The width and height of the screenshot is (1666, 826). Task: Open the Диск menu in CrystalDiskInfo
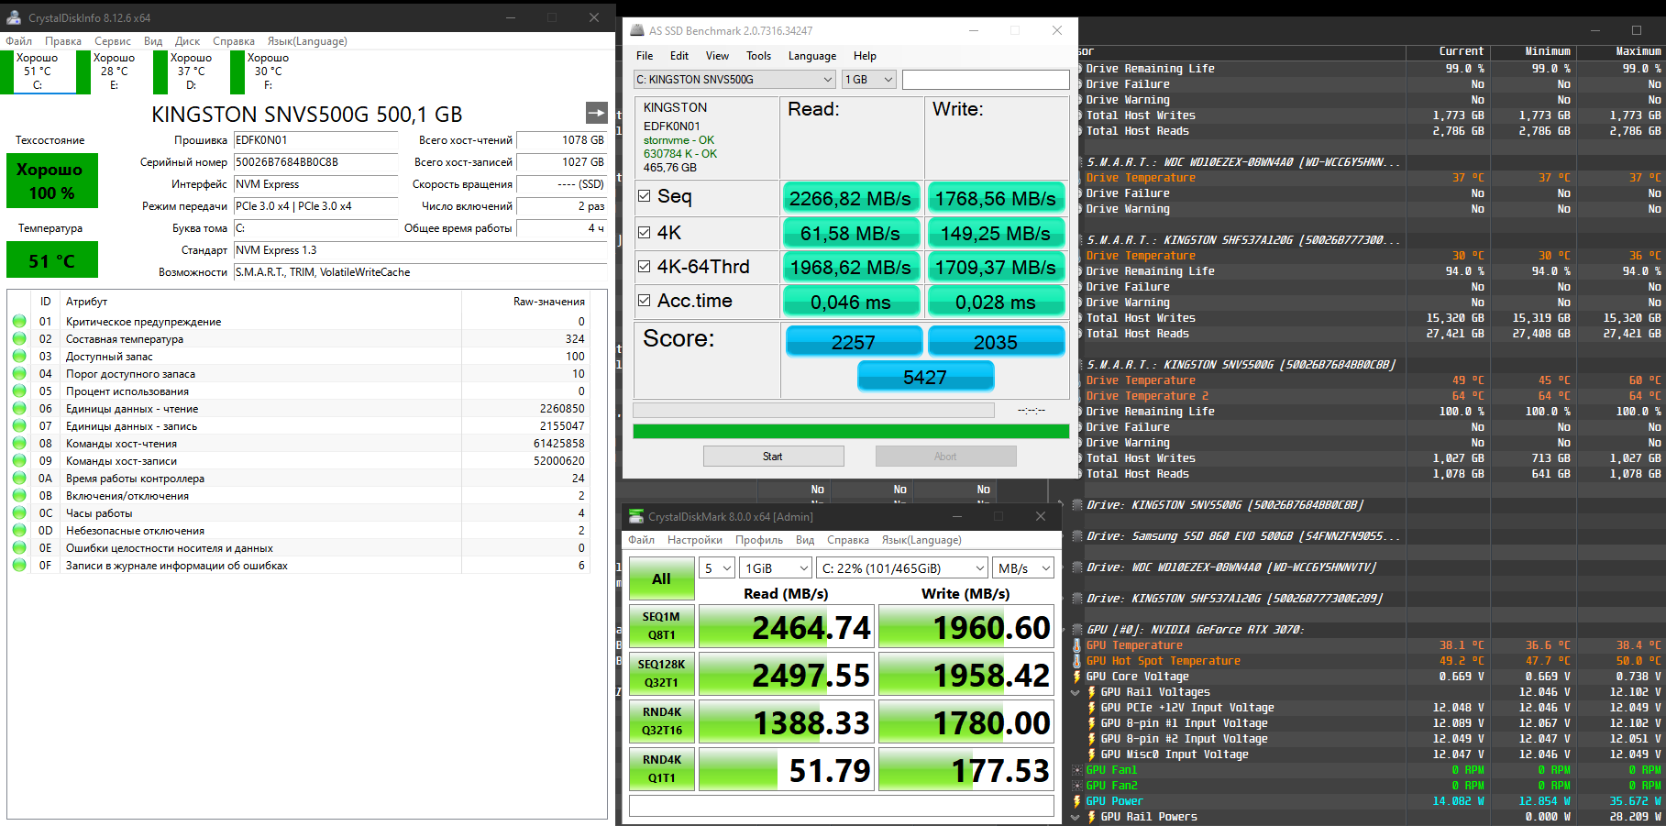tap(187, 41)
